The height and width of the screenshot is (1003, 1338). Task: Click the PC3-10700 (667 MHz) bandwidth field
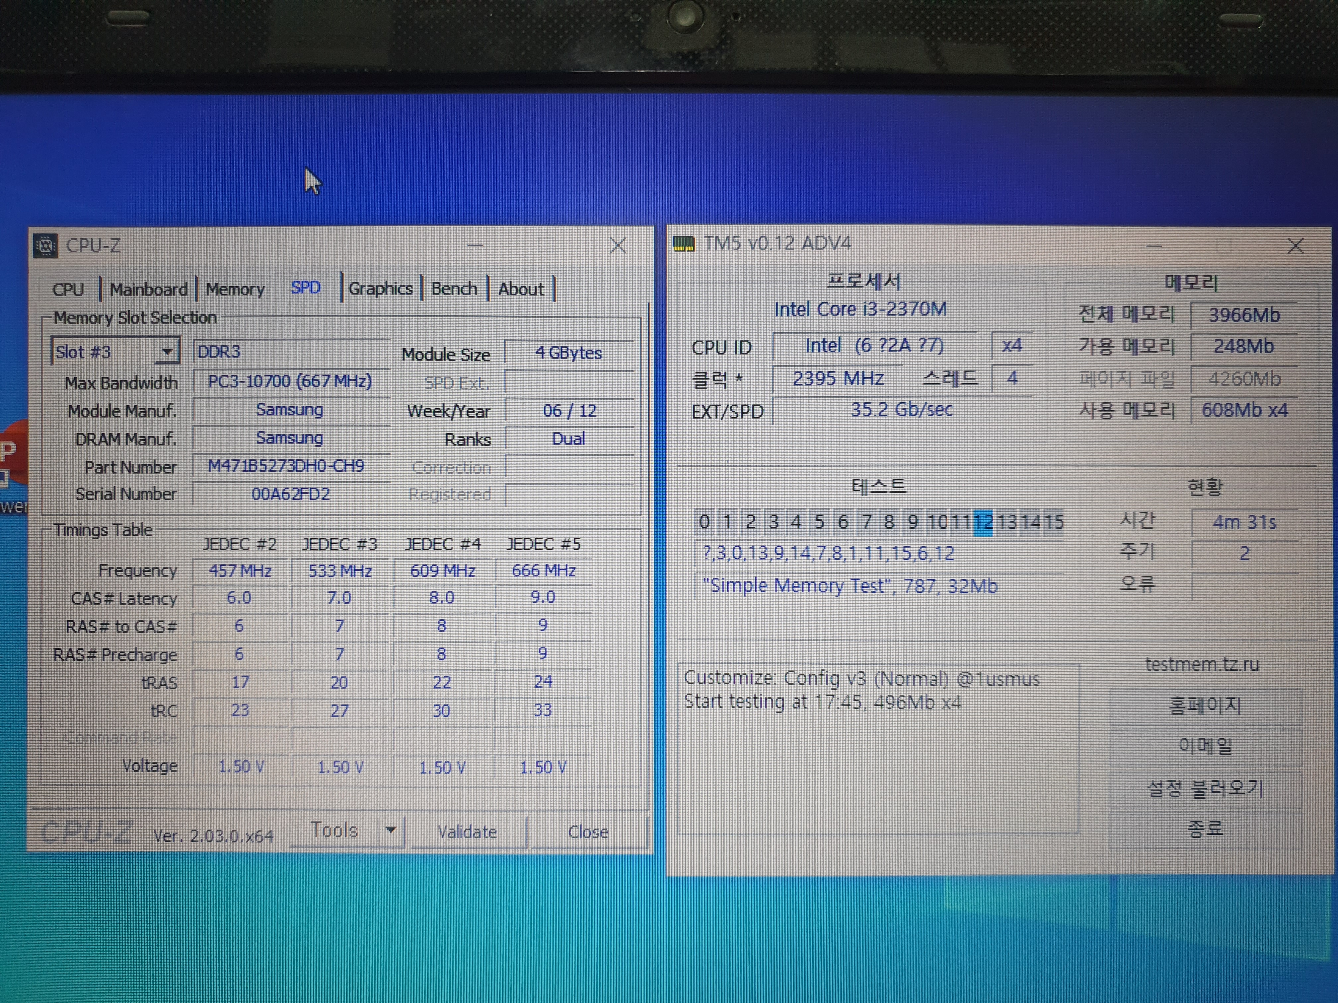point(292,381)
